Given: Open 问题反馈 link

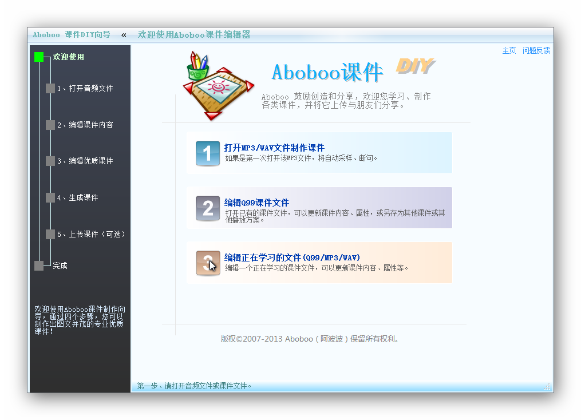Looking at the screenshot, I should click(x=536, y=50).
